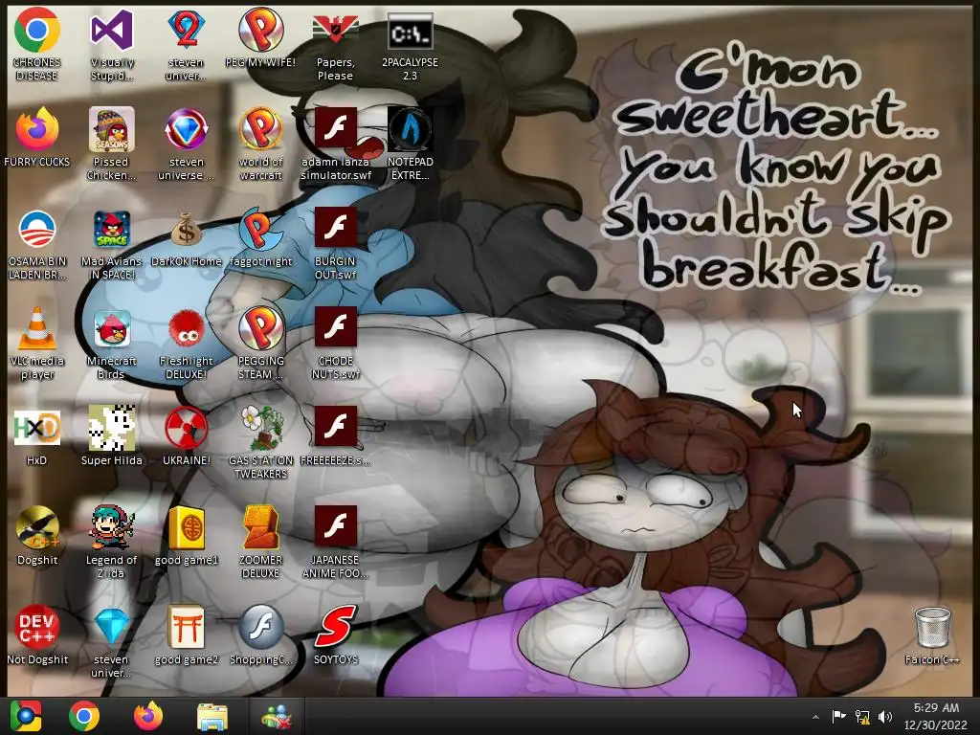Launch Chrome from the taskbar
Viewport: 980px width, 735px height.
tap(84, 716)
